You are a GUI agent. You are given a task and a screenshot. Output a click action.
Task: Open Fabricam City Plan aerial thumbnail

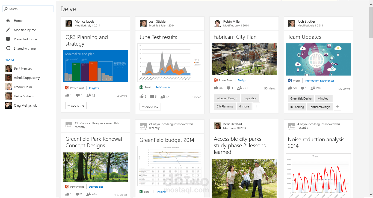[244, 59]
